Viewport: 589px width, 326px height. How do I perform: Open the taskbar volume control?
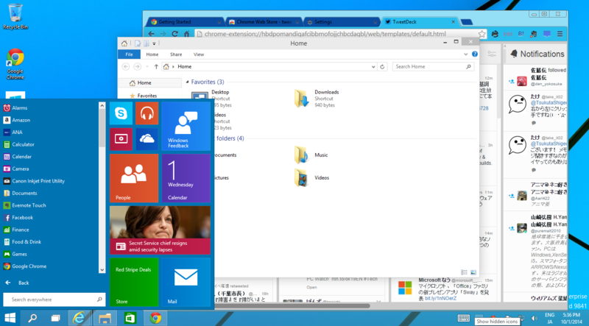coord(534,318)
